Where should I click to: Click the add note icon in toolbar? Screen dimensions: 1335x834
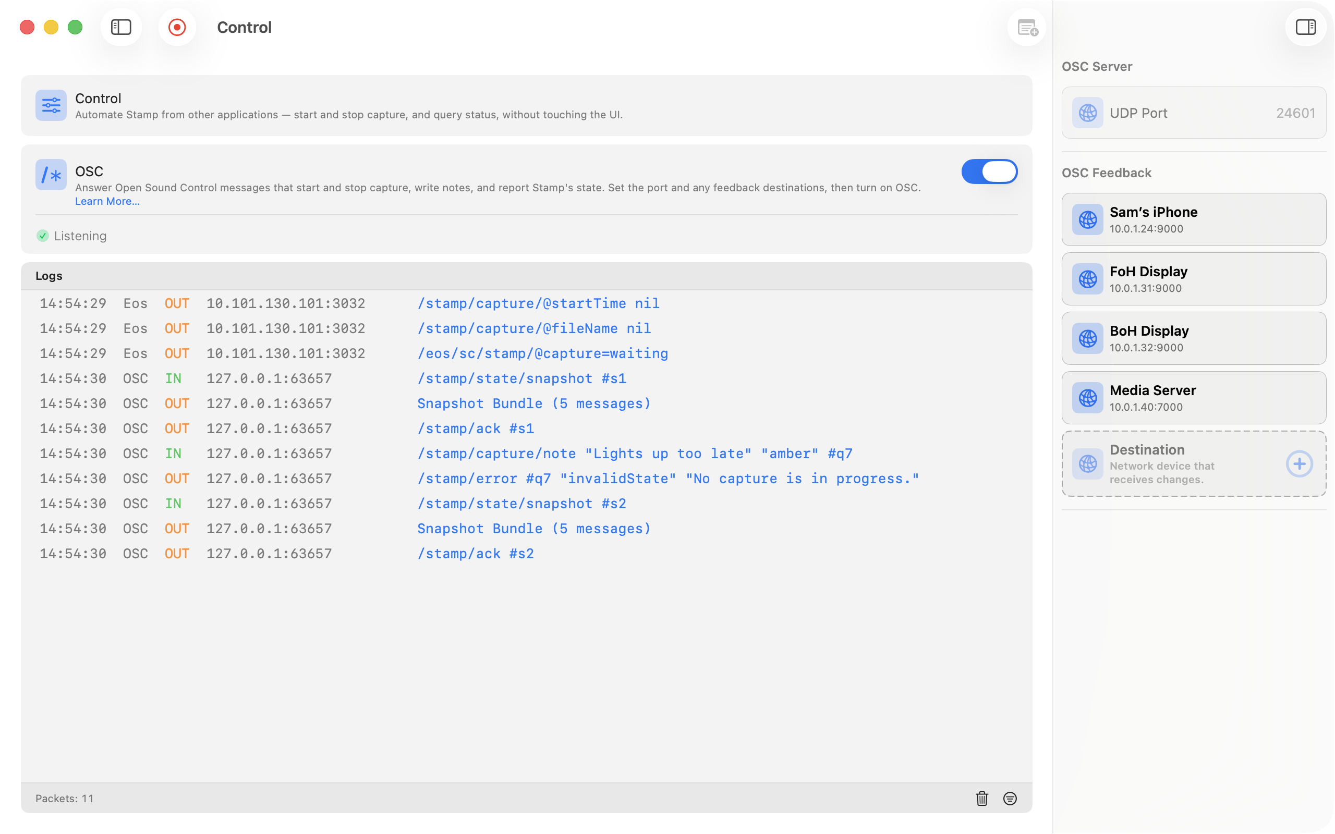click(x=1027, y=27)
